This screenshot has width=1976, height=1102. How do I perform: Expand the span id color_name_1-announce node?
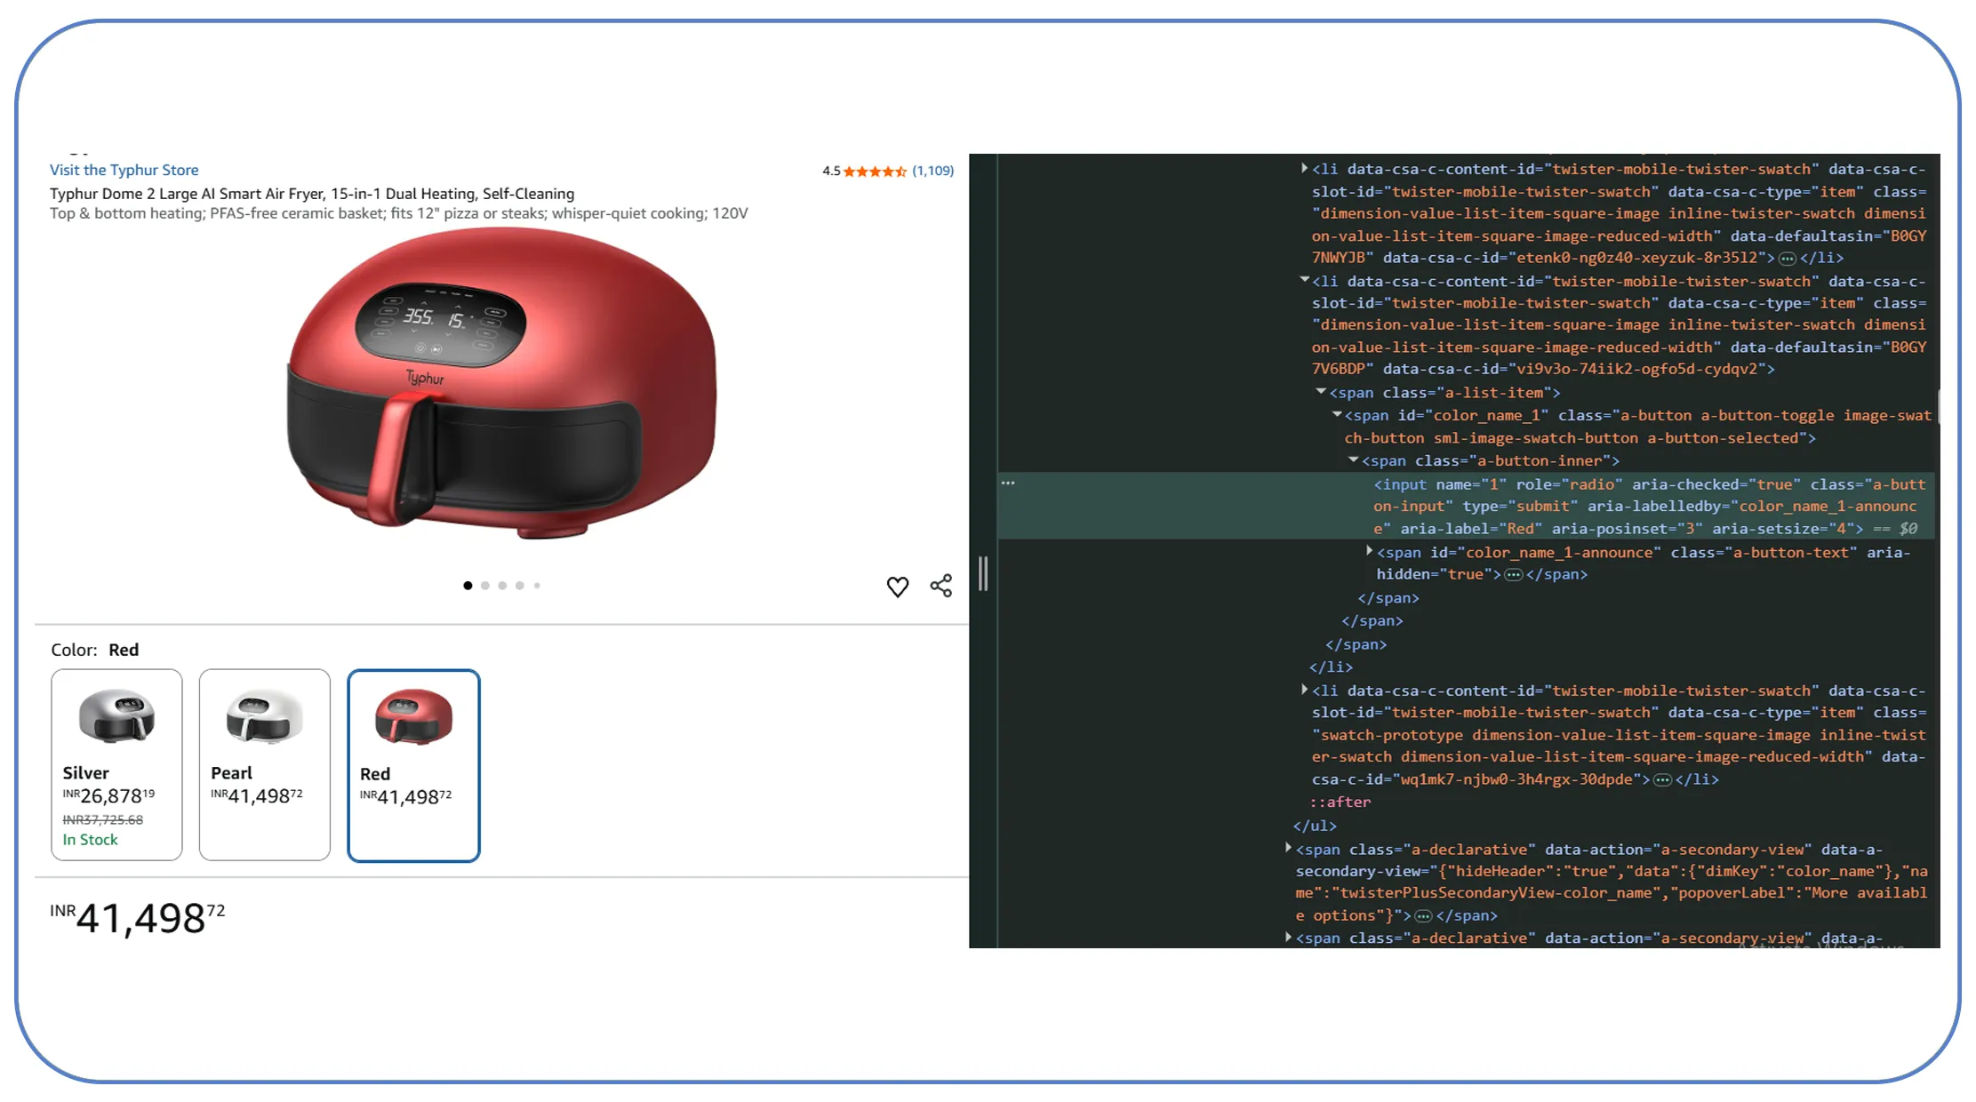tap(1369, 552)
